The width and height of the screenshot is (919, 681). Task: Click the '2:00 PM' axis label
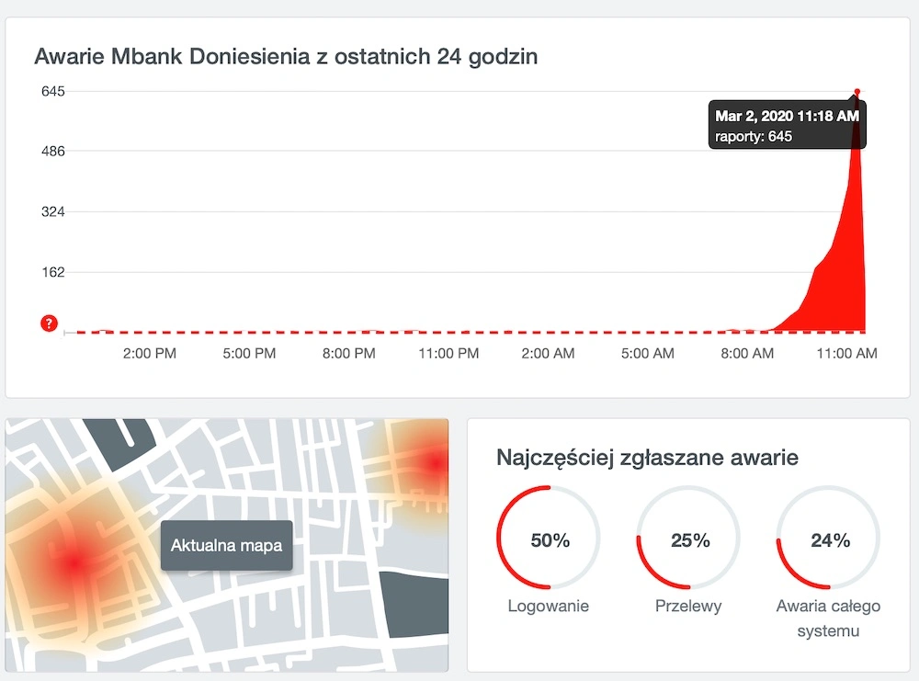click(x=150, y=354)
